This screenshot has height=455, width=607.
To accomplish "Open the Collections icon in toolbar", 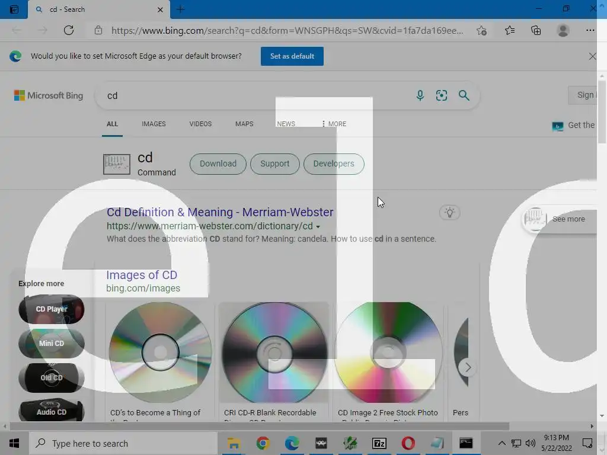I will point(536,30).
